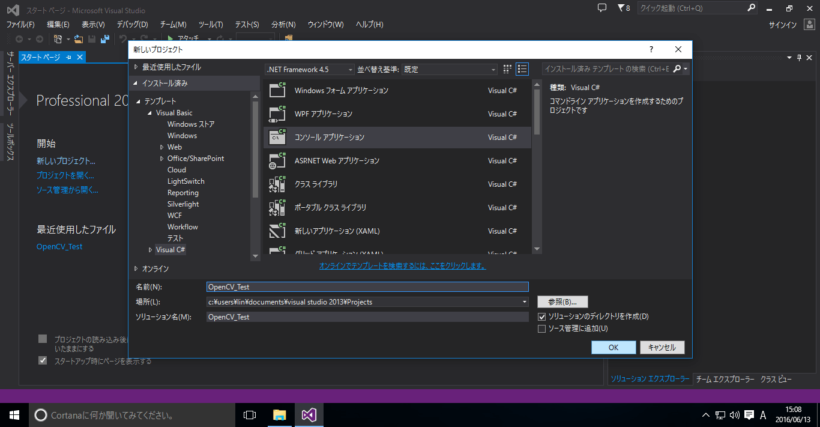Click the feedback speech bubble icon
820x427 pixels.
(602, 8)
